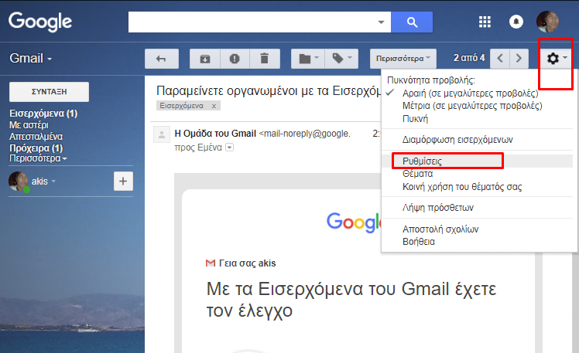Select Αραιή display density
579x353 pixels.
[x=470, y=93]
